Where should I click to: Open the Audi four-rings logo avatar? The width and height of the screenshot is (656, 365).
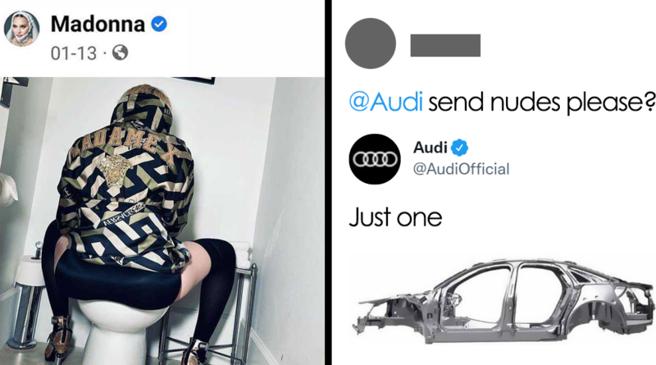(375, 159)
